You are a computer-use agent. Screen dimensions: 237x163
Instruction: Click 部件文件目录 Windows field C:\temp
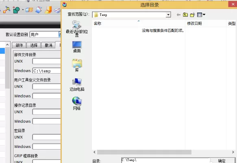tap(47, 71)
